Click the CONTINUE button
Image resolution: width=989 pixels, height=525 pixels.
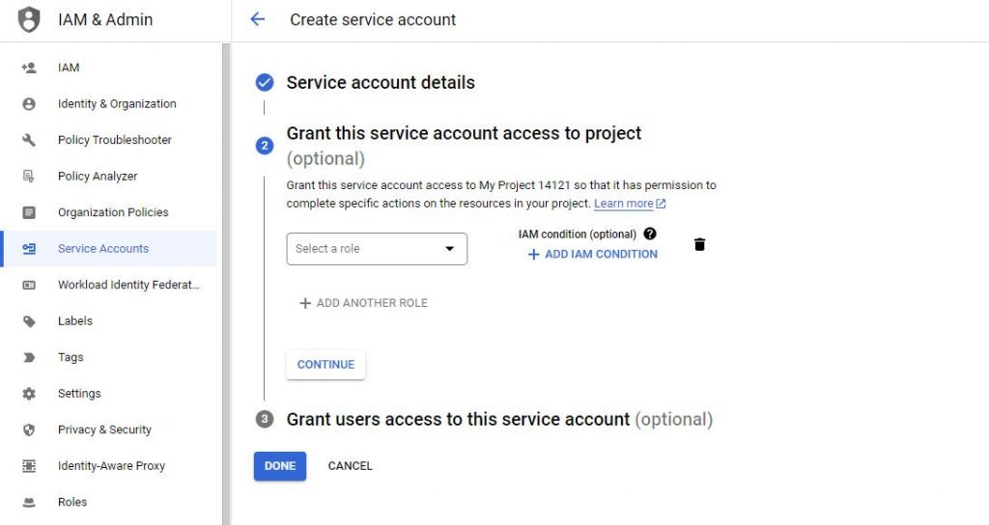tap(325, 364)
